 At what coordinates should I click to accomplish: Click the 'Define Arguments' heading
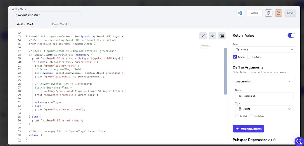click(248, 67)
